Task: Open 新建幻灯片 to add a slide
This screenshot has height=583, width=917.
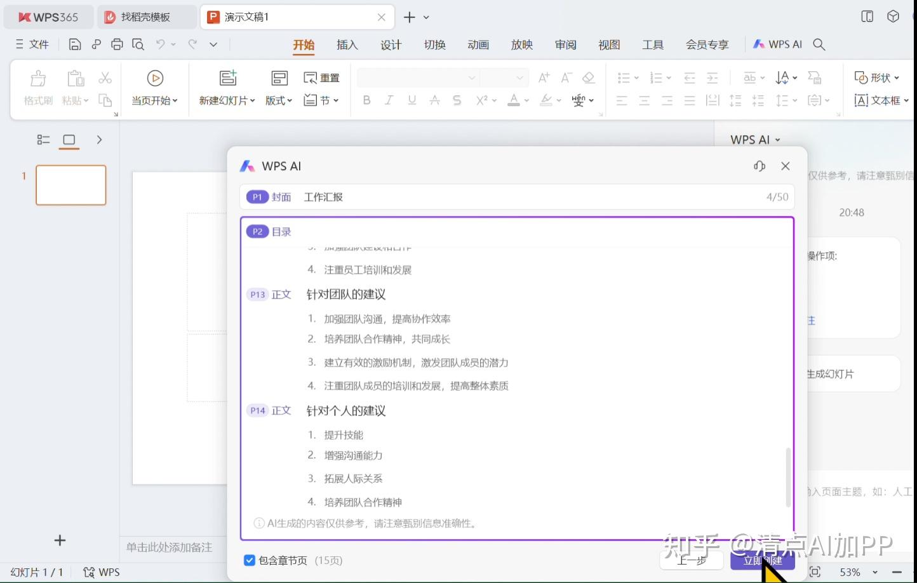Action: [x=227, y=87]
